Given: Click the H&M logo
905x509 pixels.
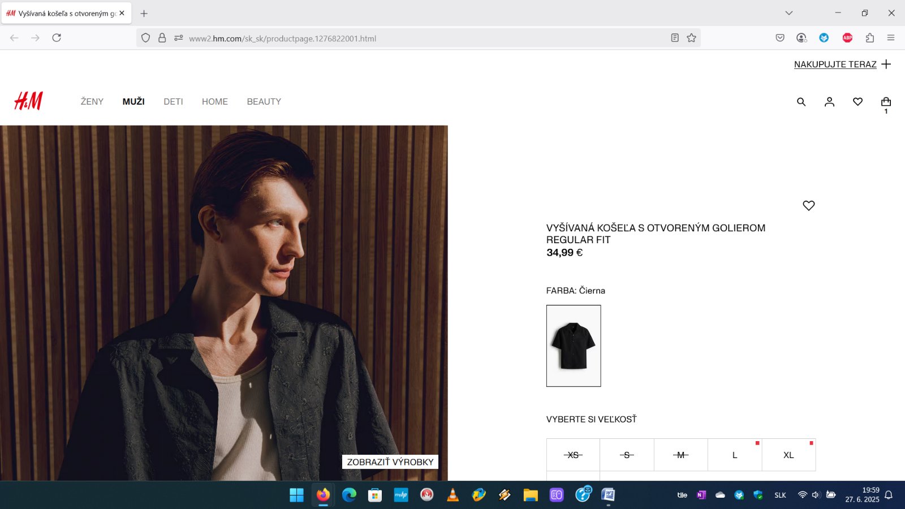Looking at the screenshot, I should [28, 101].
